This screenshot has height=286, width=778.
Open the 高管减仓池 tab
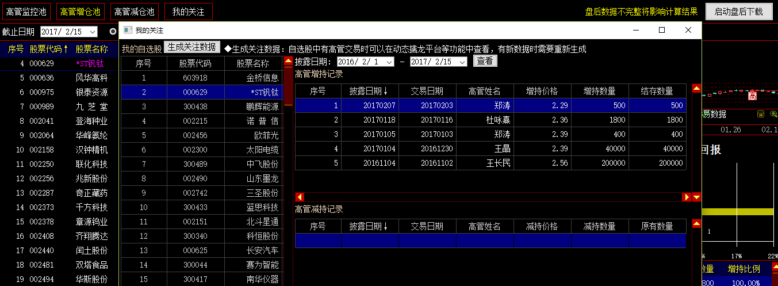pos(134,12)
